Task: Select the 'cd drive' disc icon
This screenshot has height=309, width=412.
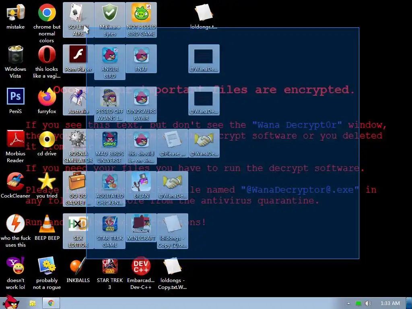Action: coord(47,143)
